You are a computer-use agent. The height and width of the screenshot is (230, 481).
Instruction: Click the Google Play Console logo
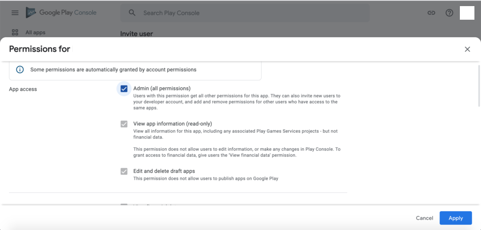[x=61, y=13]
